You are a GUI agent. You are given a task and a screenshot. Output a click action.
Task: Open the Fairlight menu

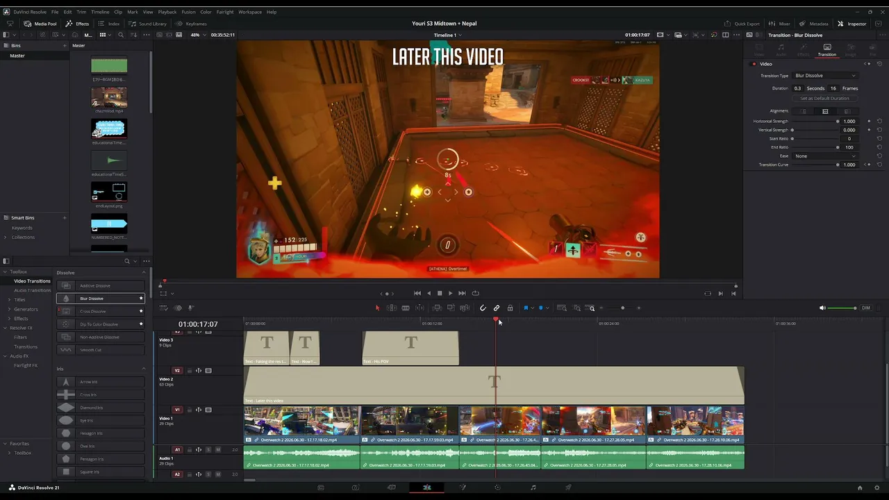(225, 12)
